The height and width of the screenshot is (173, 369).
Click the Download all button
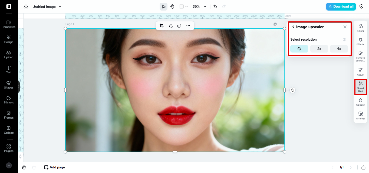341,6
